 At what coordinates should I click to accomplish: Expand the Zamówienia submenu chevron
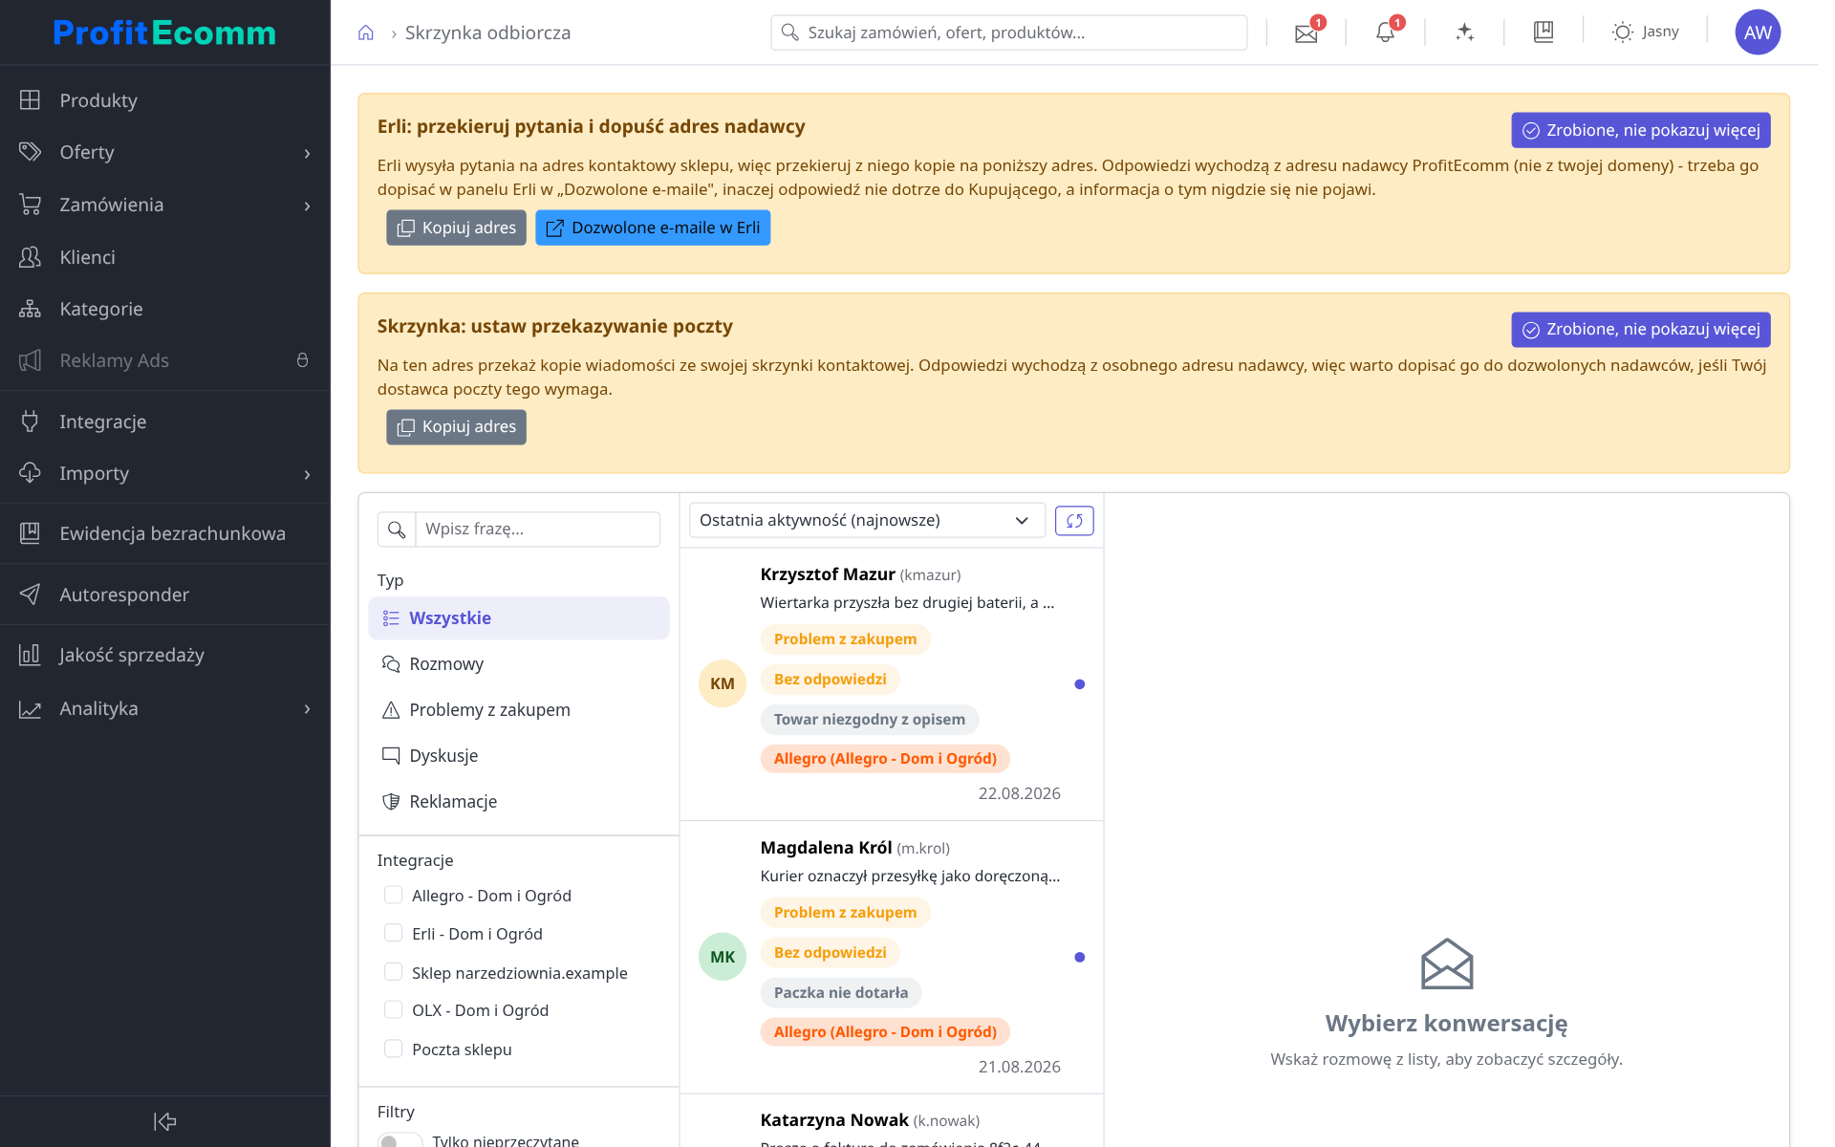tap(307, 206)
